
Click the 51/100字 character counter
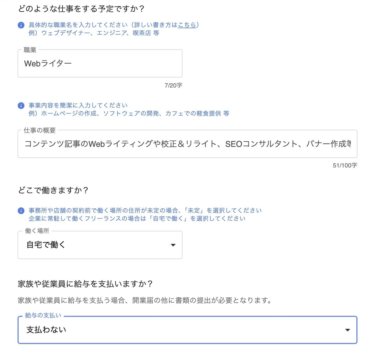click(345, 165)
